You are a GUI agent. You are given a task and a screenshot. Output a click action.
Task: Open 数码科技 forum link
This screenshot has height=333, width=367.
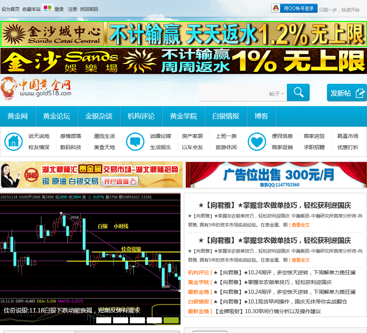[71, 147]
